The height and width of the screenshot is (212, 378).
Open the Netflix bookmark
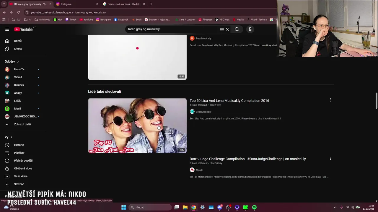[238, 20]
